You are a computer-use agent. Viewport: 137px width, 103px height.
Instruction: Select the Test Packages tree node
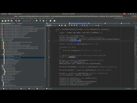[x=8, y=41]
